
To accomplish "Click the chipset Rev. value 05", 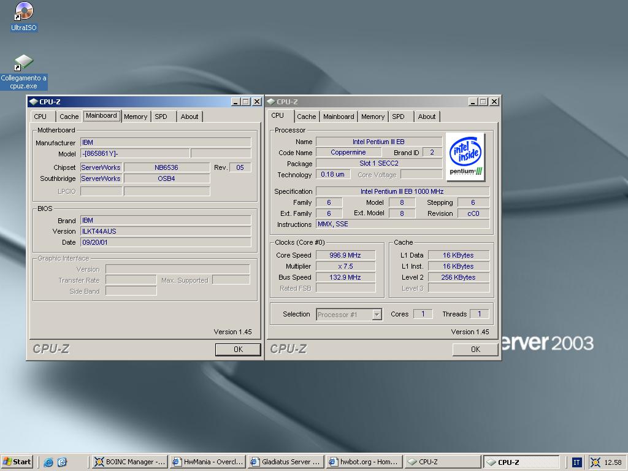I will pyautogui.click(x=240, y=167).
